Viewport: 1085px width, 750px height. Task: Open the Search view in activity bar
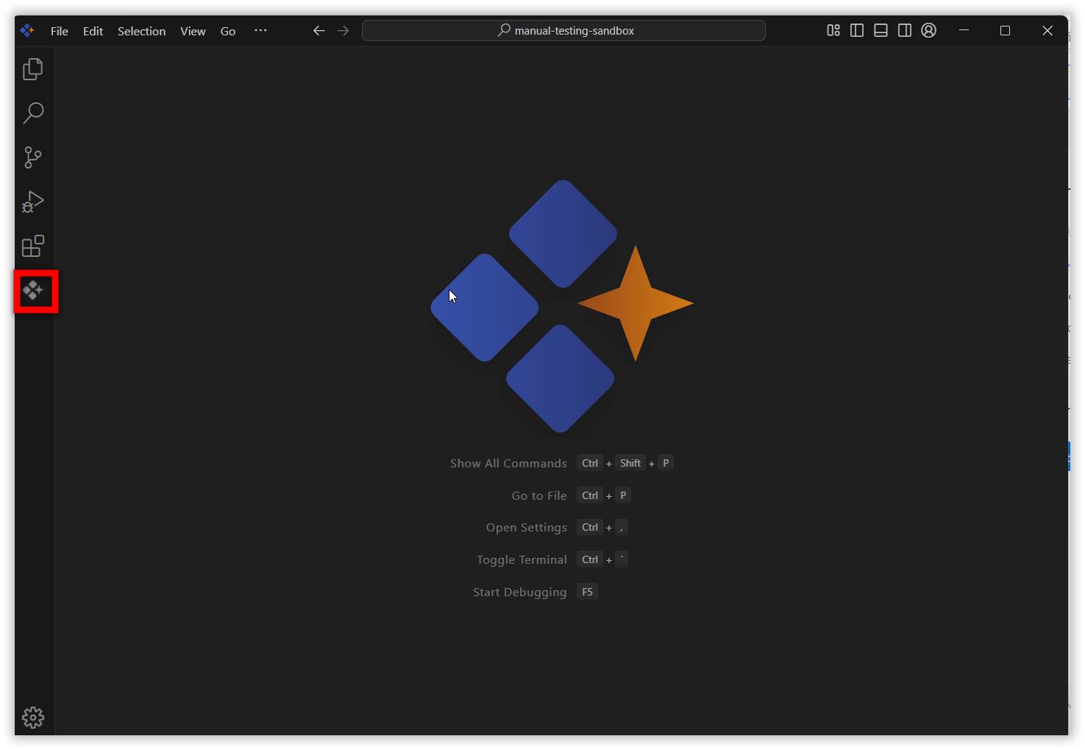pyautogui.click(x=33, y=113)
